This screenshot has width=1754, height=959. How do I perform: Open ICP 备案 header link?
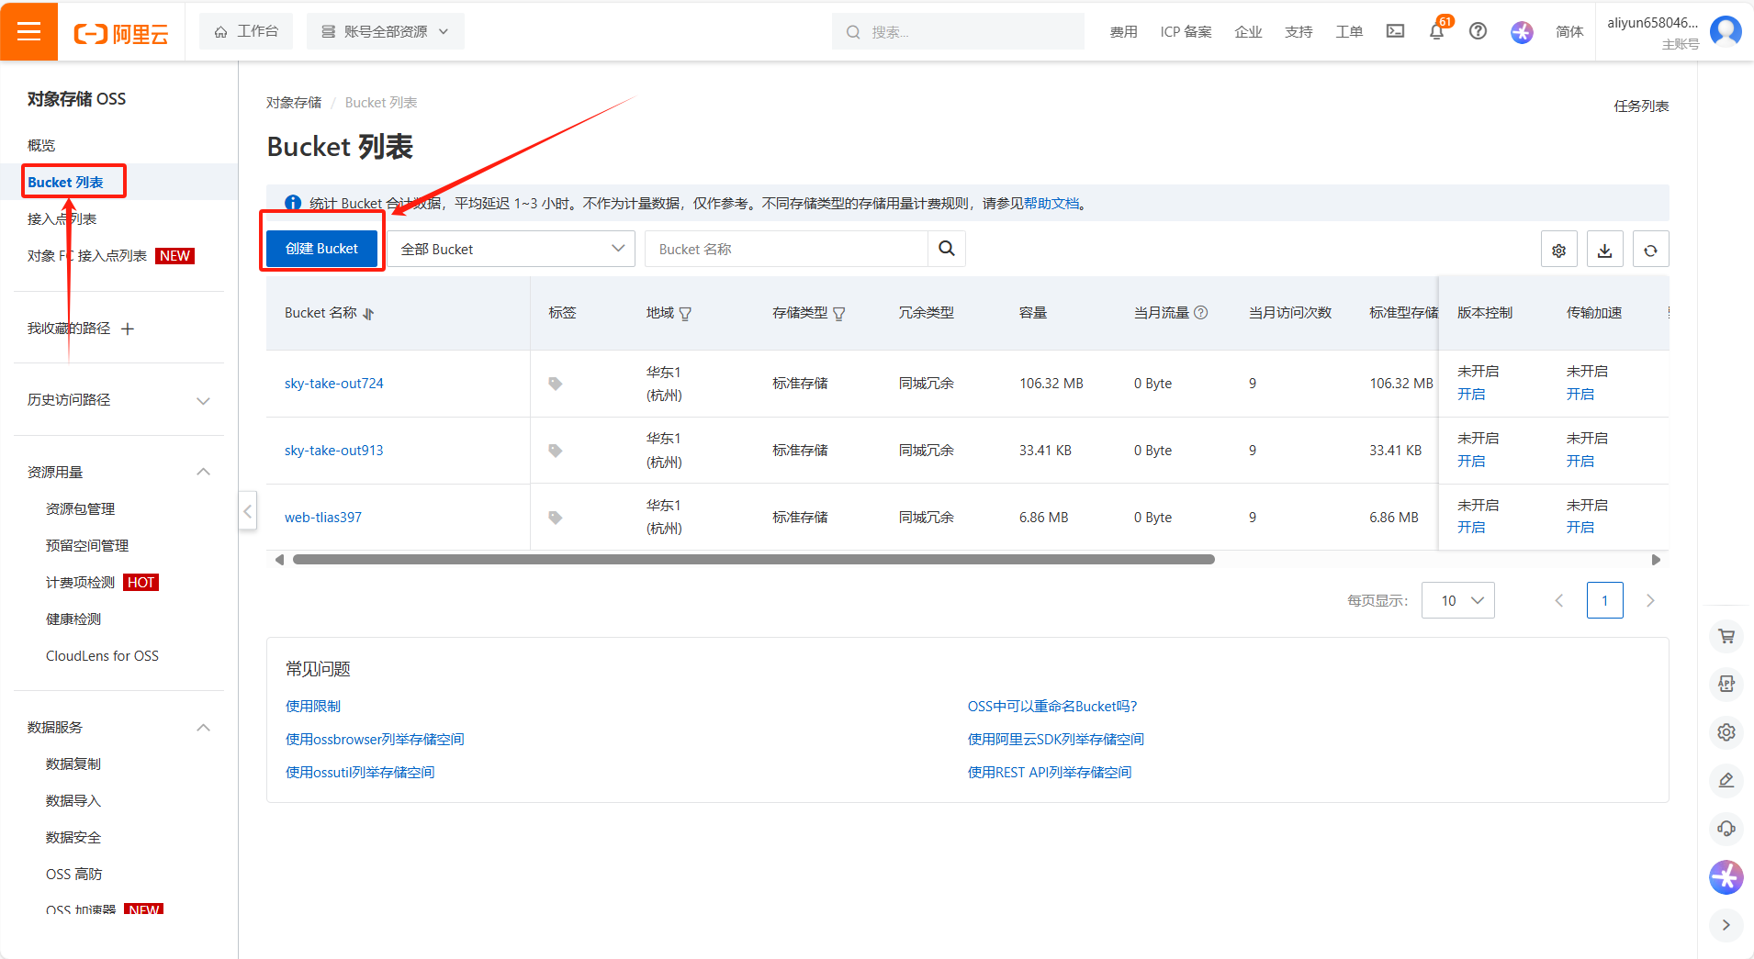pos(1186,31)
